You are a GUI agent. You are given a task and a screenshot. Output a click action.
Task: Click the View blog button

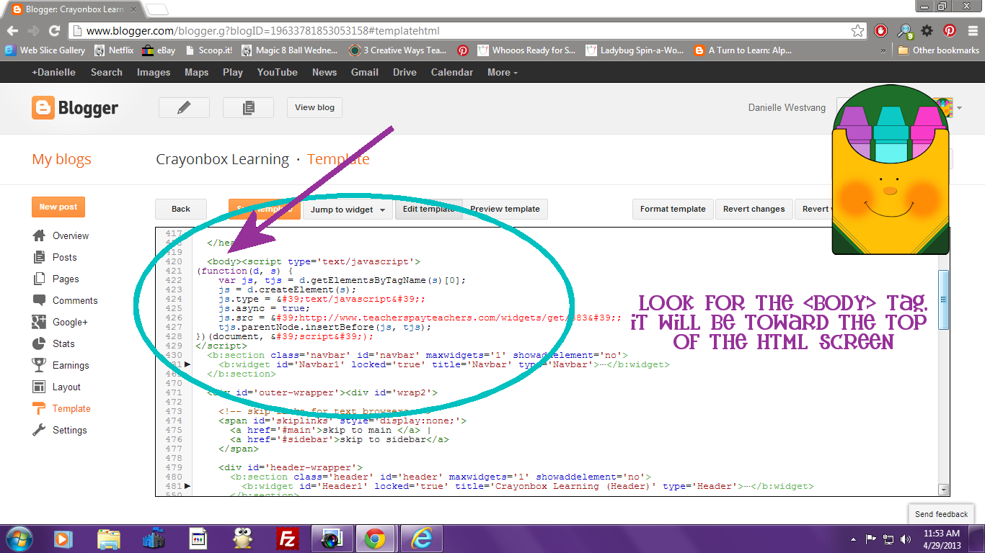(314, 107)
